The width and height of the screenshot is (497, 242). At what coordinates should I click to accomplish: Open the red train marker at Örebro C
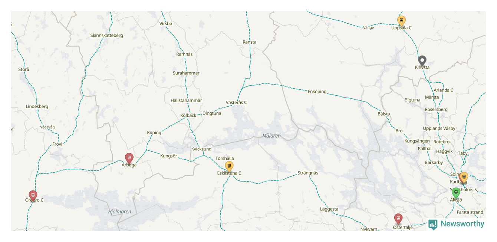point(33,195)
